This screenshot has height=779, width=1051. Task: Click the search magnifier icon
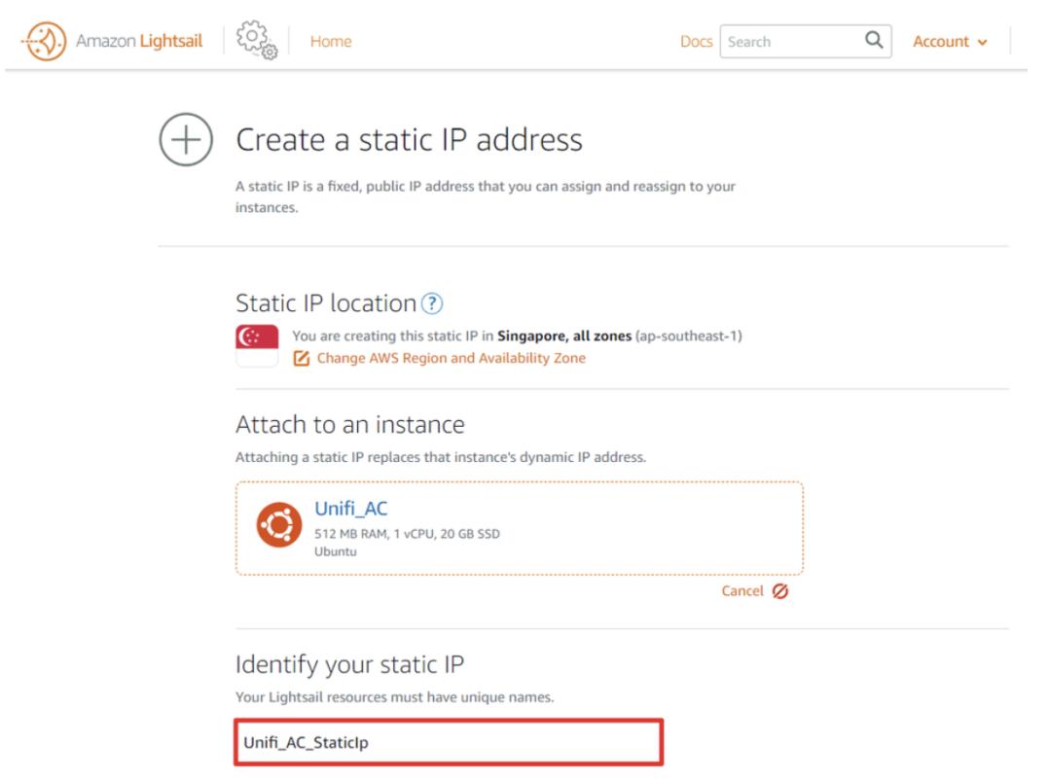[x=874, y=41]
